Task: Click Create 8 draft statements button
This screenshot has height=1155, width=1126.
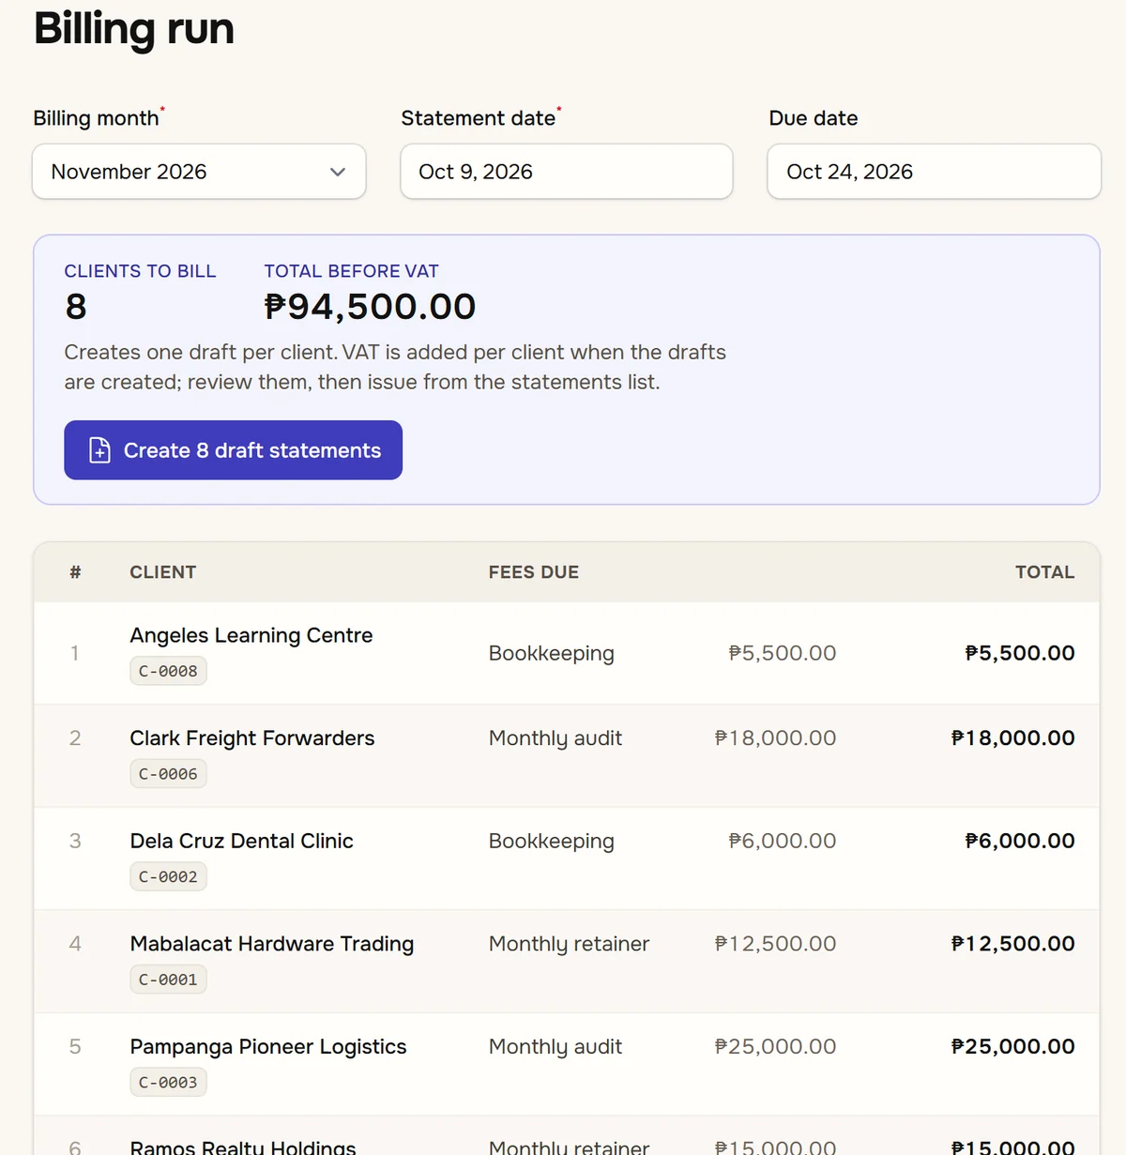Action: pyautogui.click(x=234, y=450)
